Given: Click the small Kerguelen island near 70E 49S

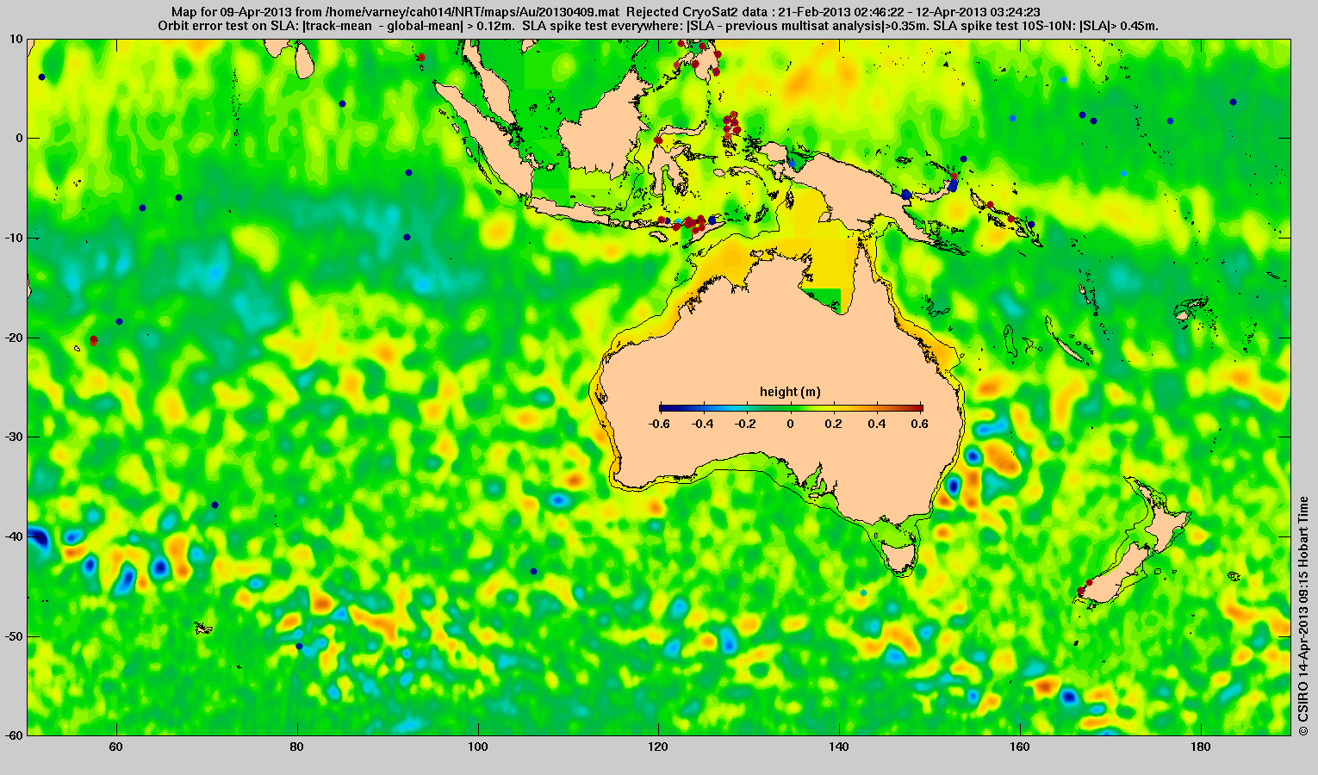Looking at the screenshot, I should [204, 629].
